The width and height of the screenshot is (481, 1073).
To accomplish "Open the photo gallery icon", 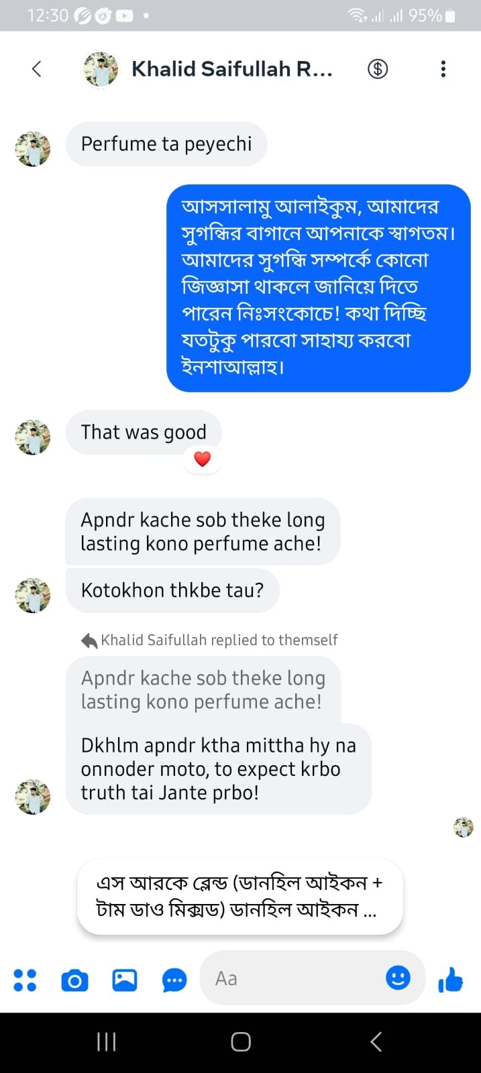I will (125, 980).
